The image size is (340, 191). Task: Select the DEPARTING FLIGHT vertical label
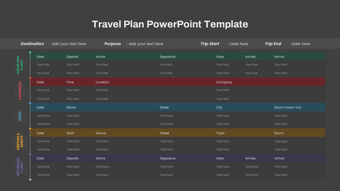point(20,65)
